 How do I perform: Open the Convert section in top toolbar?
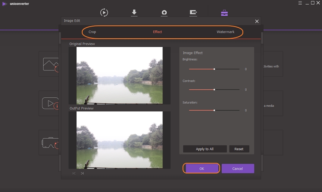click(x=104, y=12)
